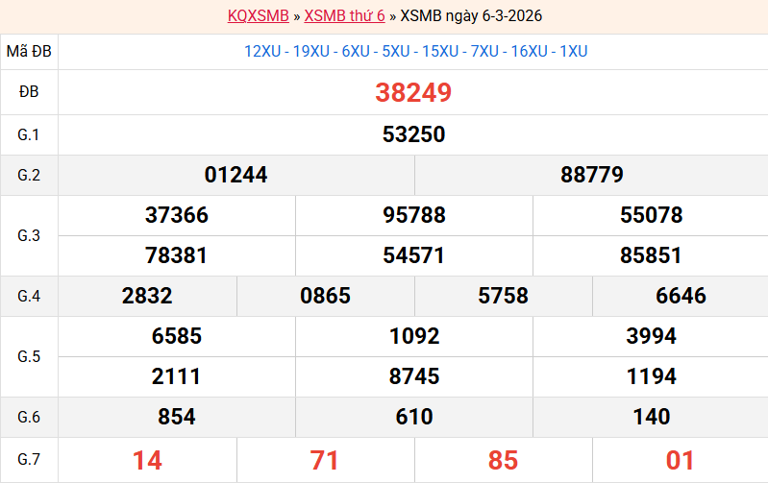Select G.5 number 8745

pos(414,377)
